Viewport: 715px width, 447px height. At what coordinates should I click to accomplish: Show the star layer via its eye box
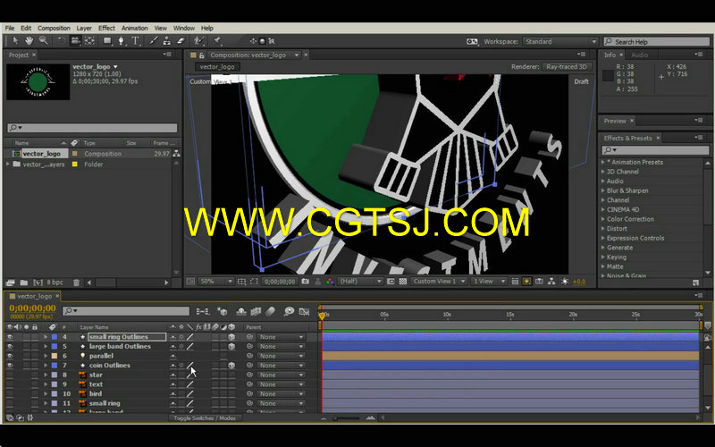pos(10,375)
